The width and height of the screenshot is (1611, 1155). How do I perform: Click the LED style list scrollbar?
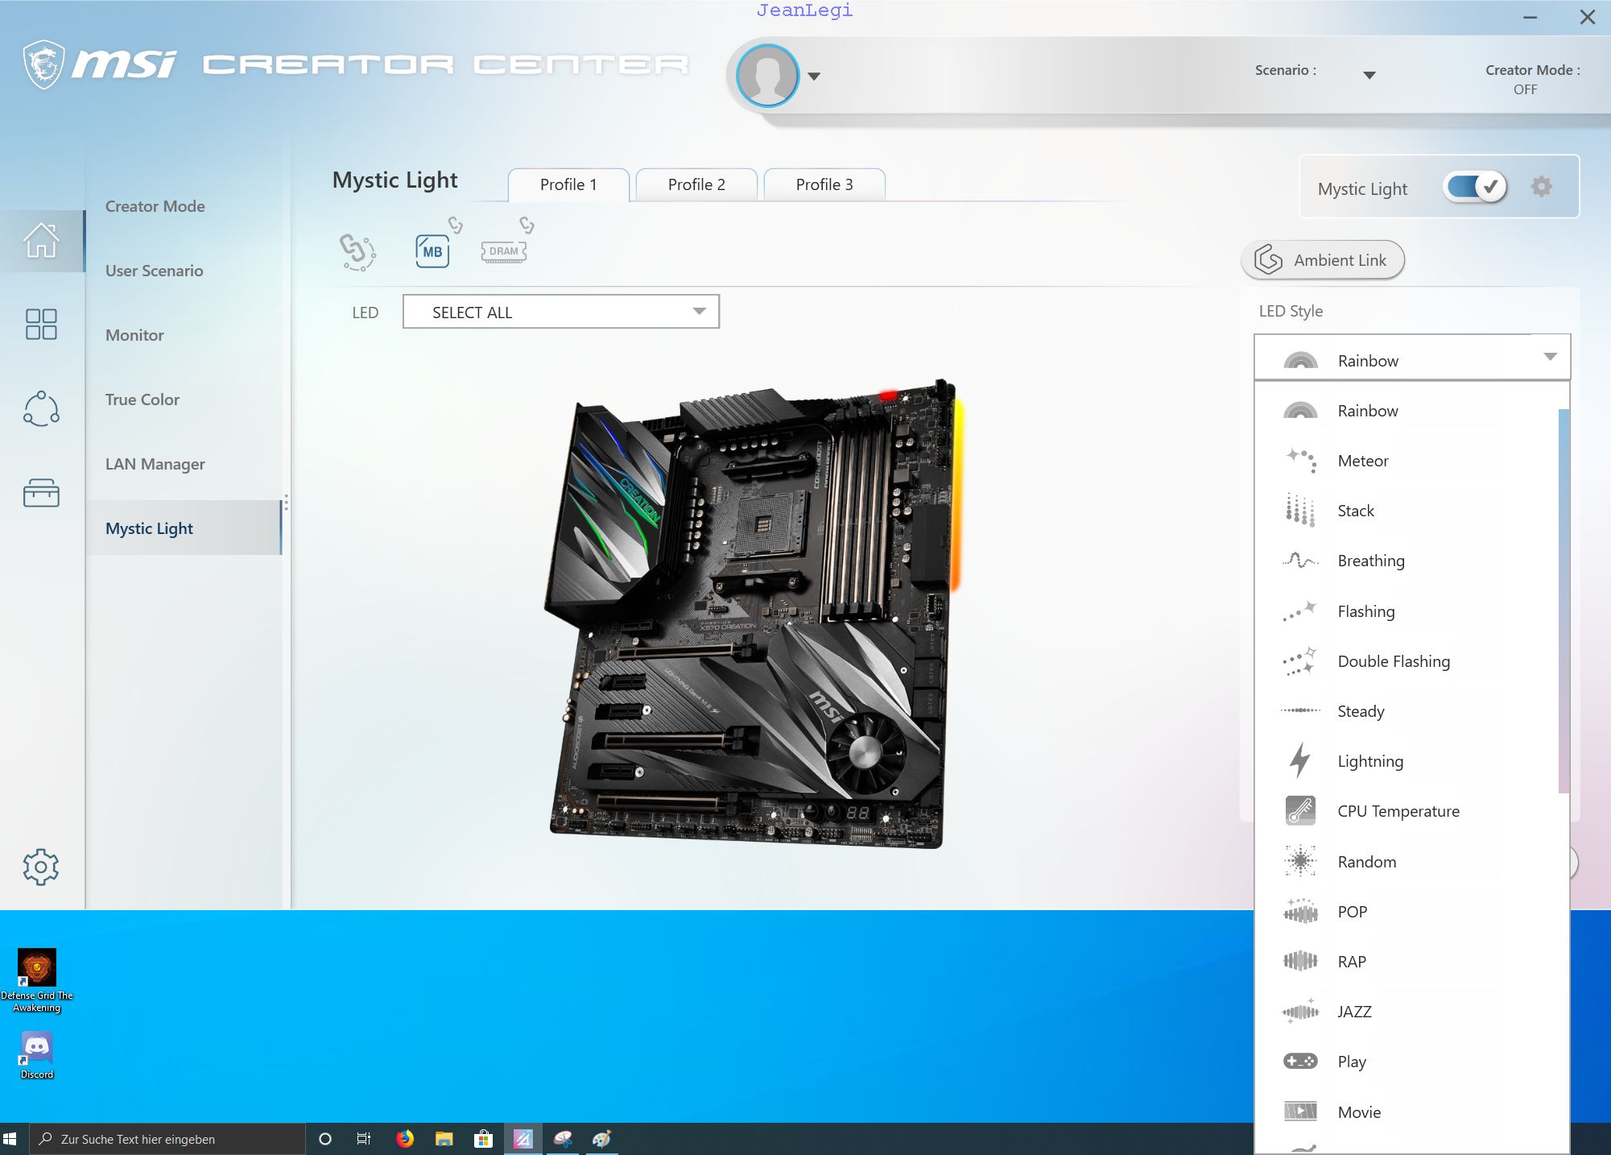click(1563, 600)
